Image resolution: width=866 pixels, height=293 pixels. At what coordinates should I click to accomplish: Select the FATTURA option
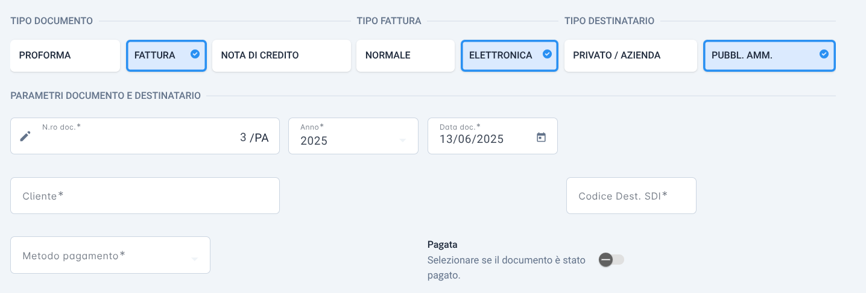[166, 55]
